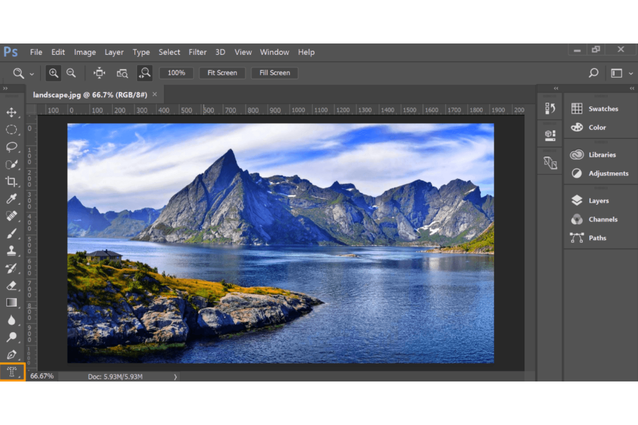Select the Healing Brush tool
Viewport: 638px width, 425px height.
[12, 216]
